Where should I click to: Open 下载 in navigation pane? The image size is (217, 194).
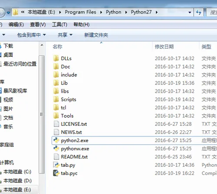coord(8,46)
